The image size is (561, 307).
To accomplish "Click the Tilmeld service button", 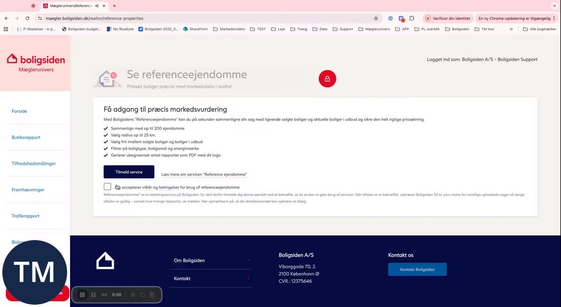I will coord(129,172).
